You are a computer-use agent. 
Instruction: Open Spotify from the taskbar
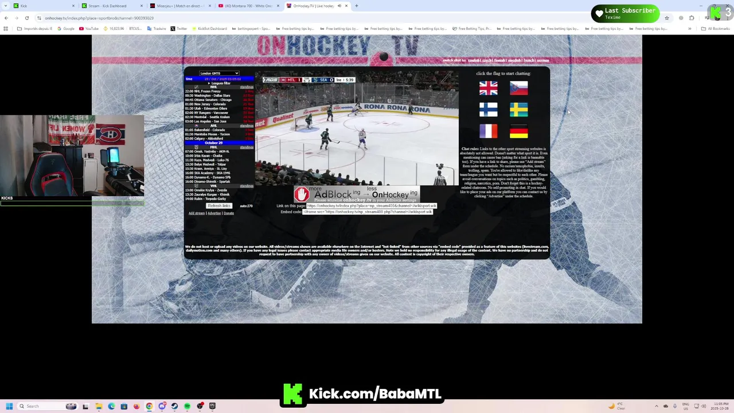[187, 406]
